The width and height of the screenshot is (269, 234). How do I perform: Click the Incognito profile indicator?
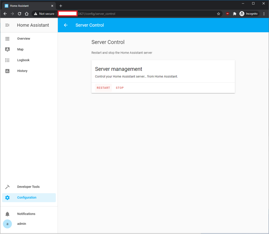click(x=249, y=14)
